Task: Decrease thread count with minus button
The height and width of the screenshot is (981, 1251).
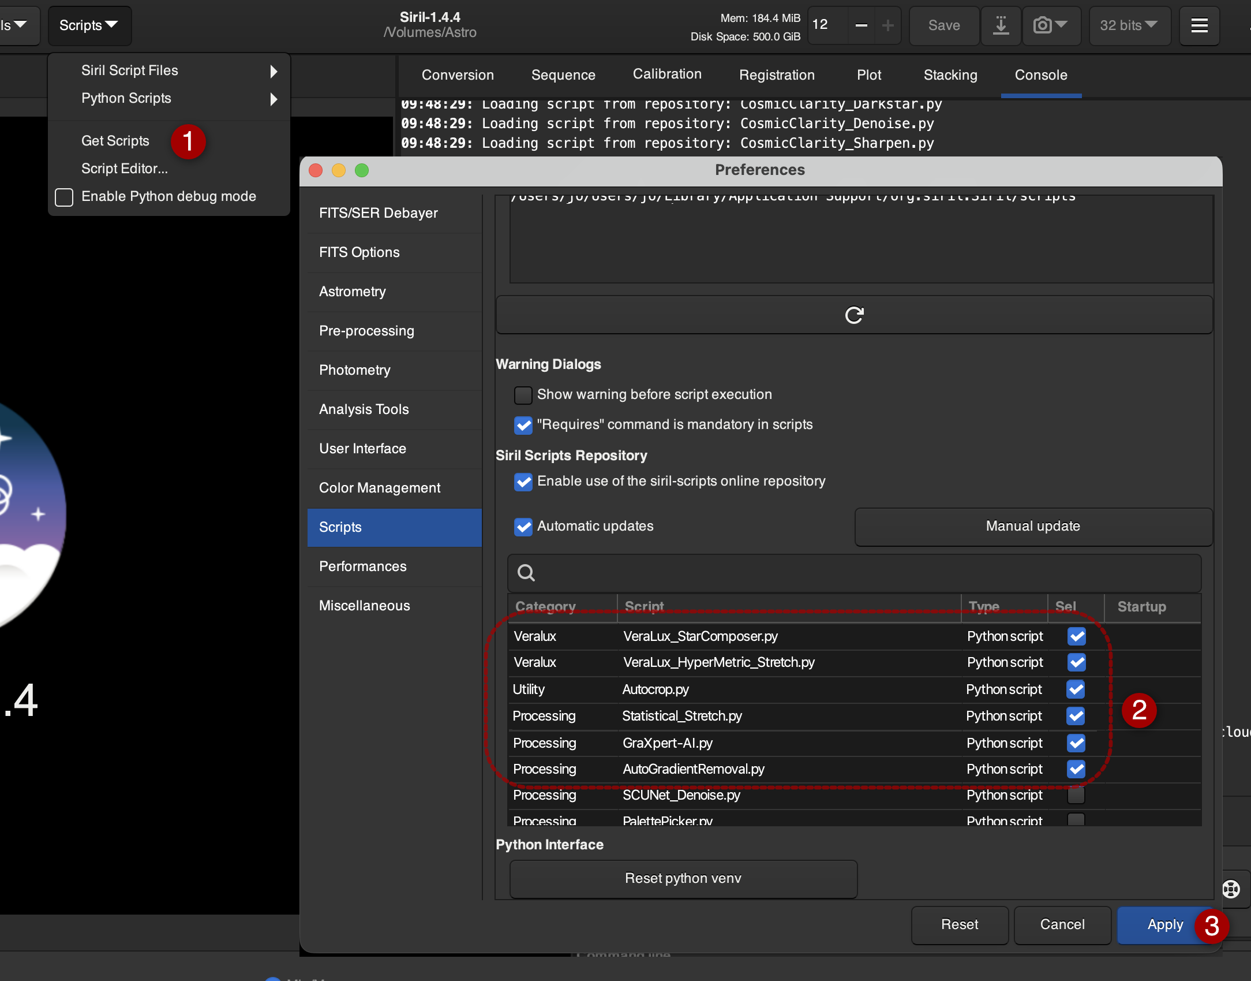Action: [861, 25]
